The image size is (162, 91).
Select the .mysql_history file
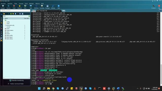point(9,30)
